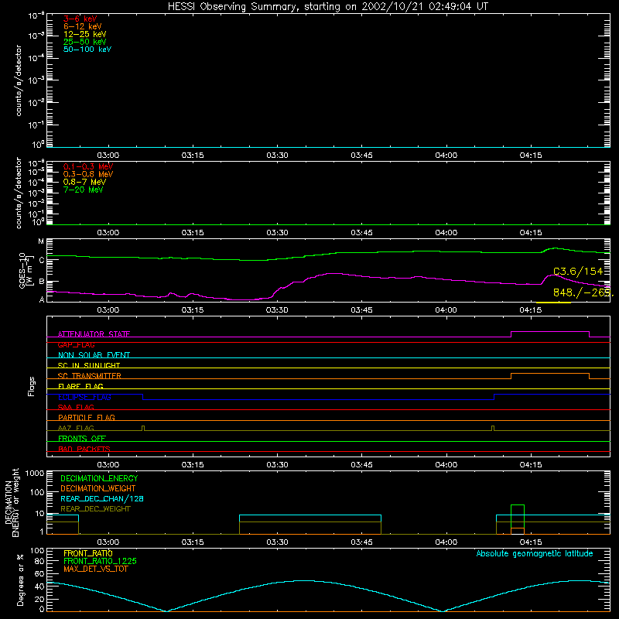Click the green decimation energy step
This screenshot has height=619, width=619.
pyautogui.click(x=518, y=505)
